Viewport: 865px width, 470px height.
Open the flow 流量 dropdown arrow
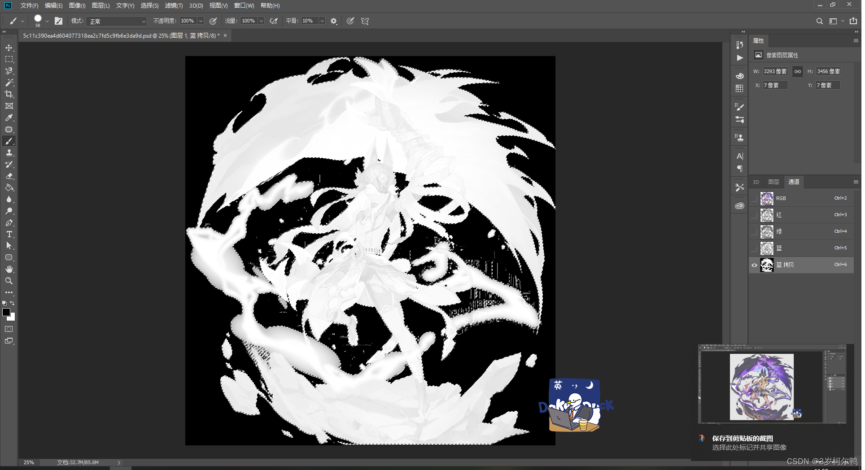[x=261, y=21]
